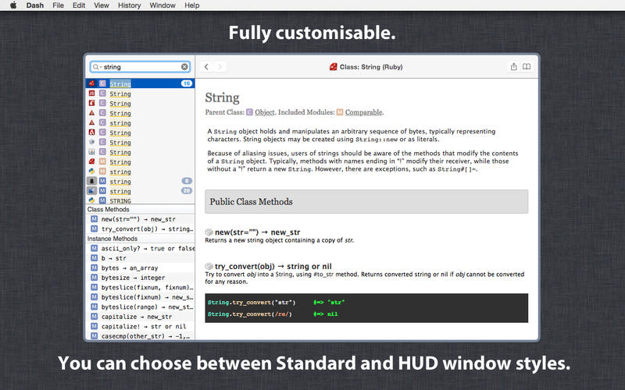Expand the selected String result badge 16
625x390 pixels.
click(186, 83)
